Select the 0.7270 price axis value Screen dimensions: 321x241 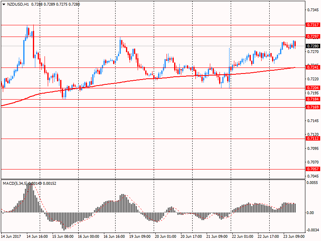tap(313, 52)
